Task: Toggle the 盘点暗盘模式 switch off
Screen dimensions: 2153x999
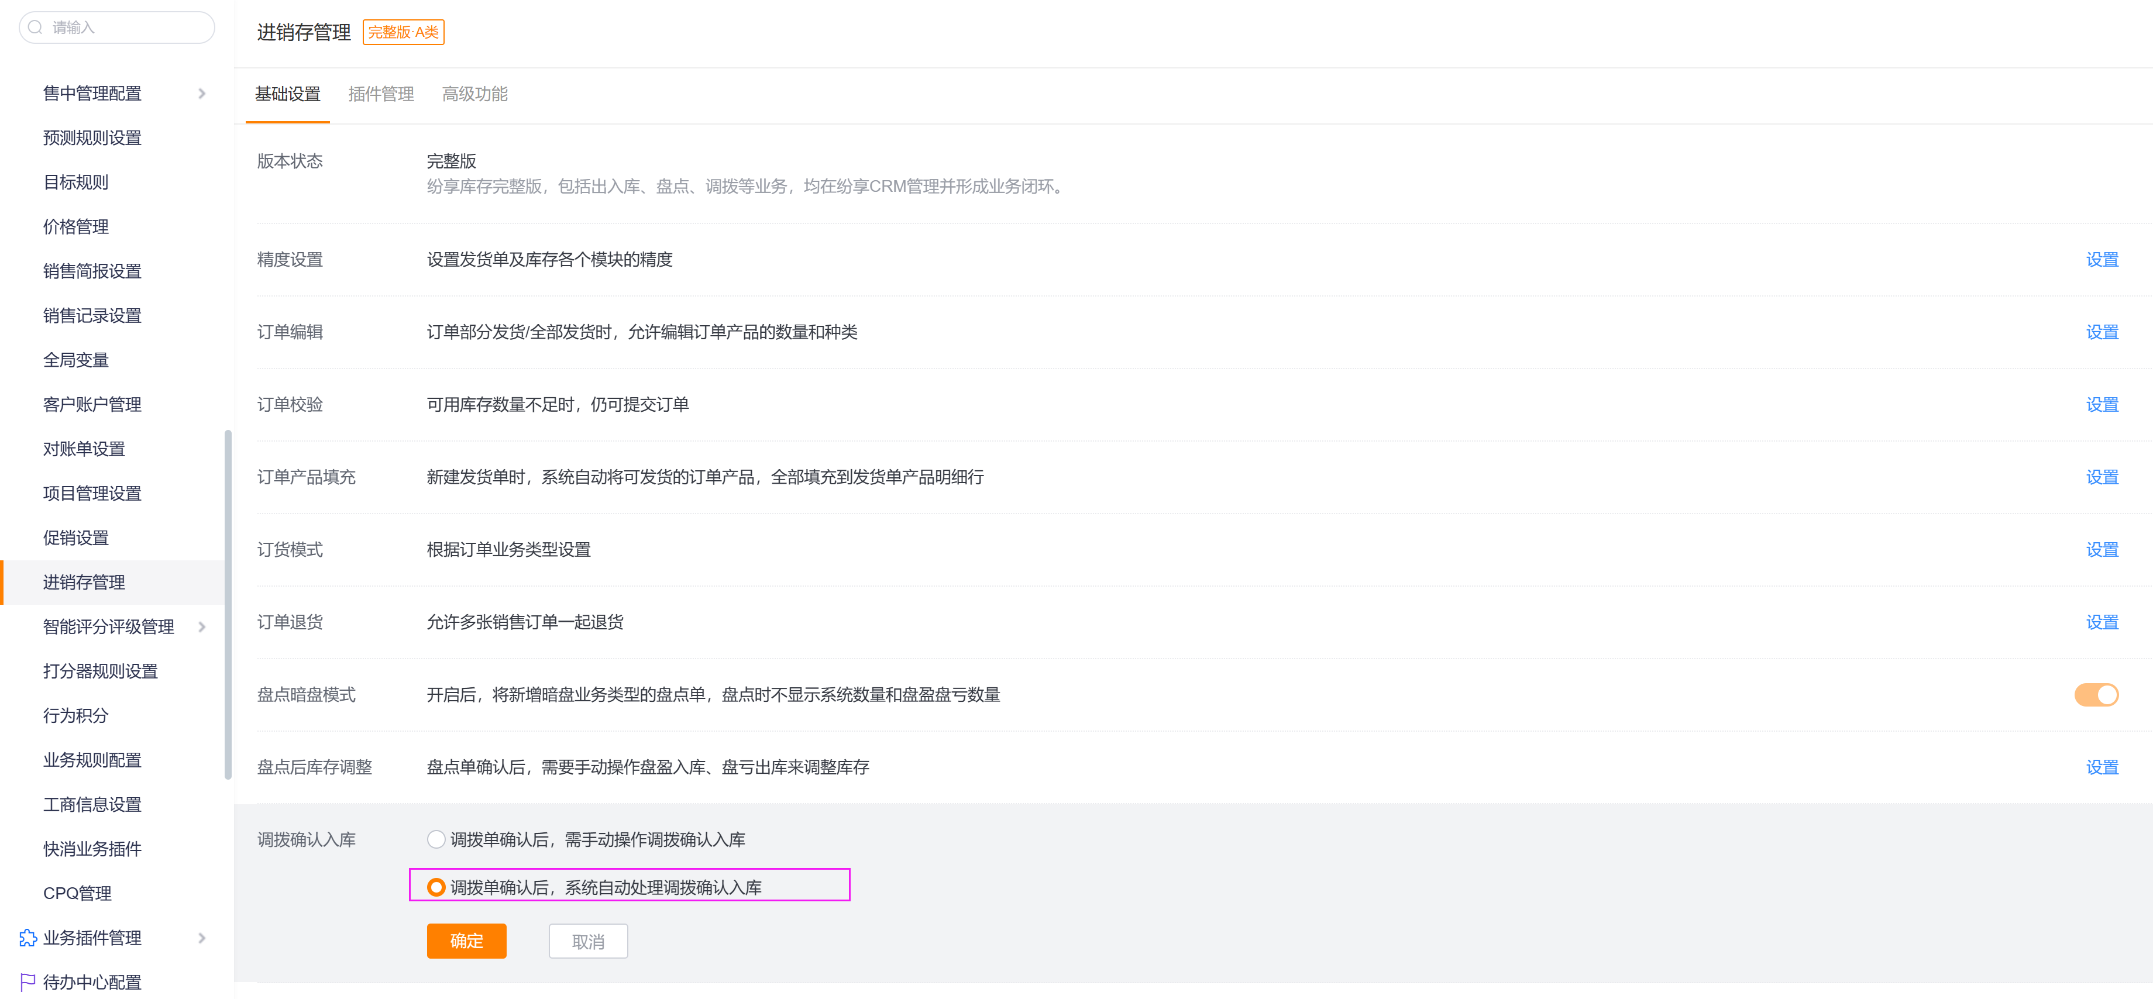Action: click(x=2095, y=694)
